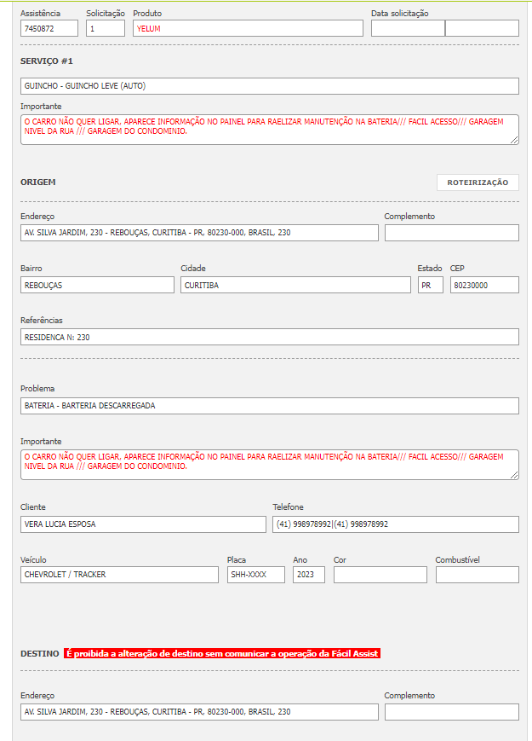Click the ROTEIRIZAÇÃO button
532x741 pixels.
tap(478, 182)
